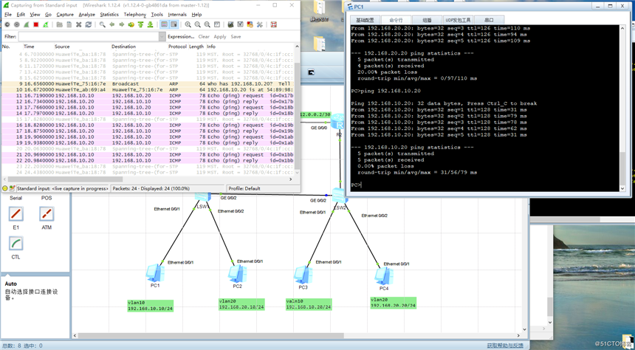Save this capture file icon
Image resolution: width=635 pixels, height=350 pixels.
[69, 24]
